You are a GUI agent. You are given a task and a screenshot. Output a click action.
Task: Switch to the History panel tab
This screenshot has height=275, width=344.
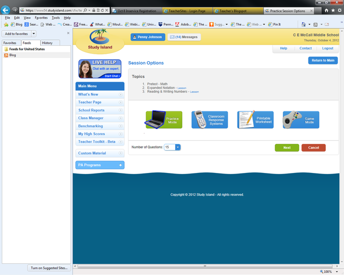[50, 43]
